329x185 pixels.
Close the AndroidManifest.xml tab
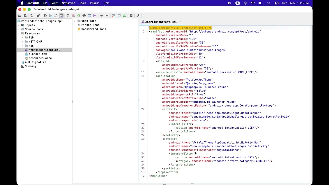point(180,22)
